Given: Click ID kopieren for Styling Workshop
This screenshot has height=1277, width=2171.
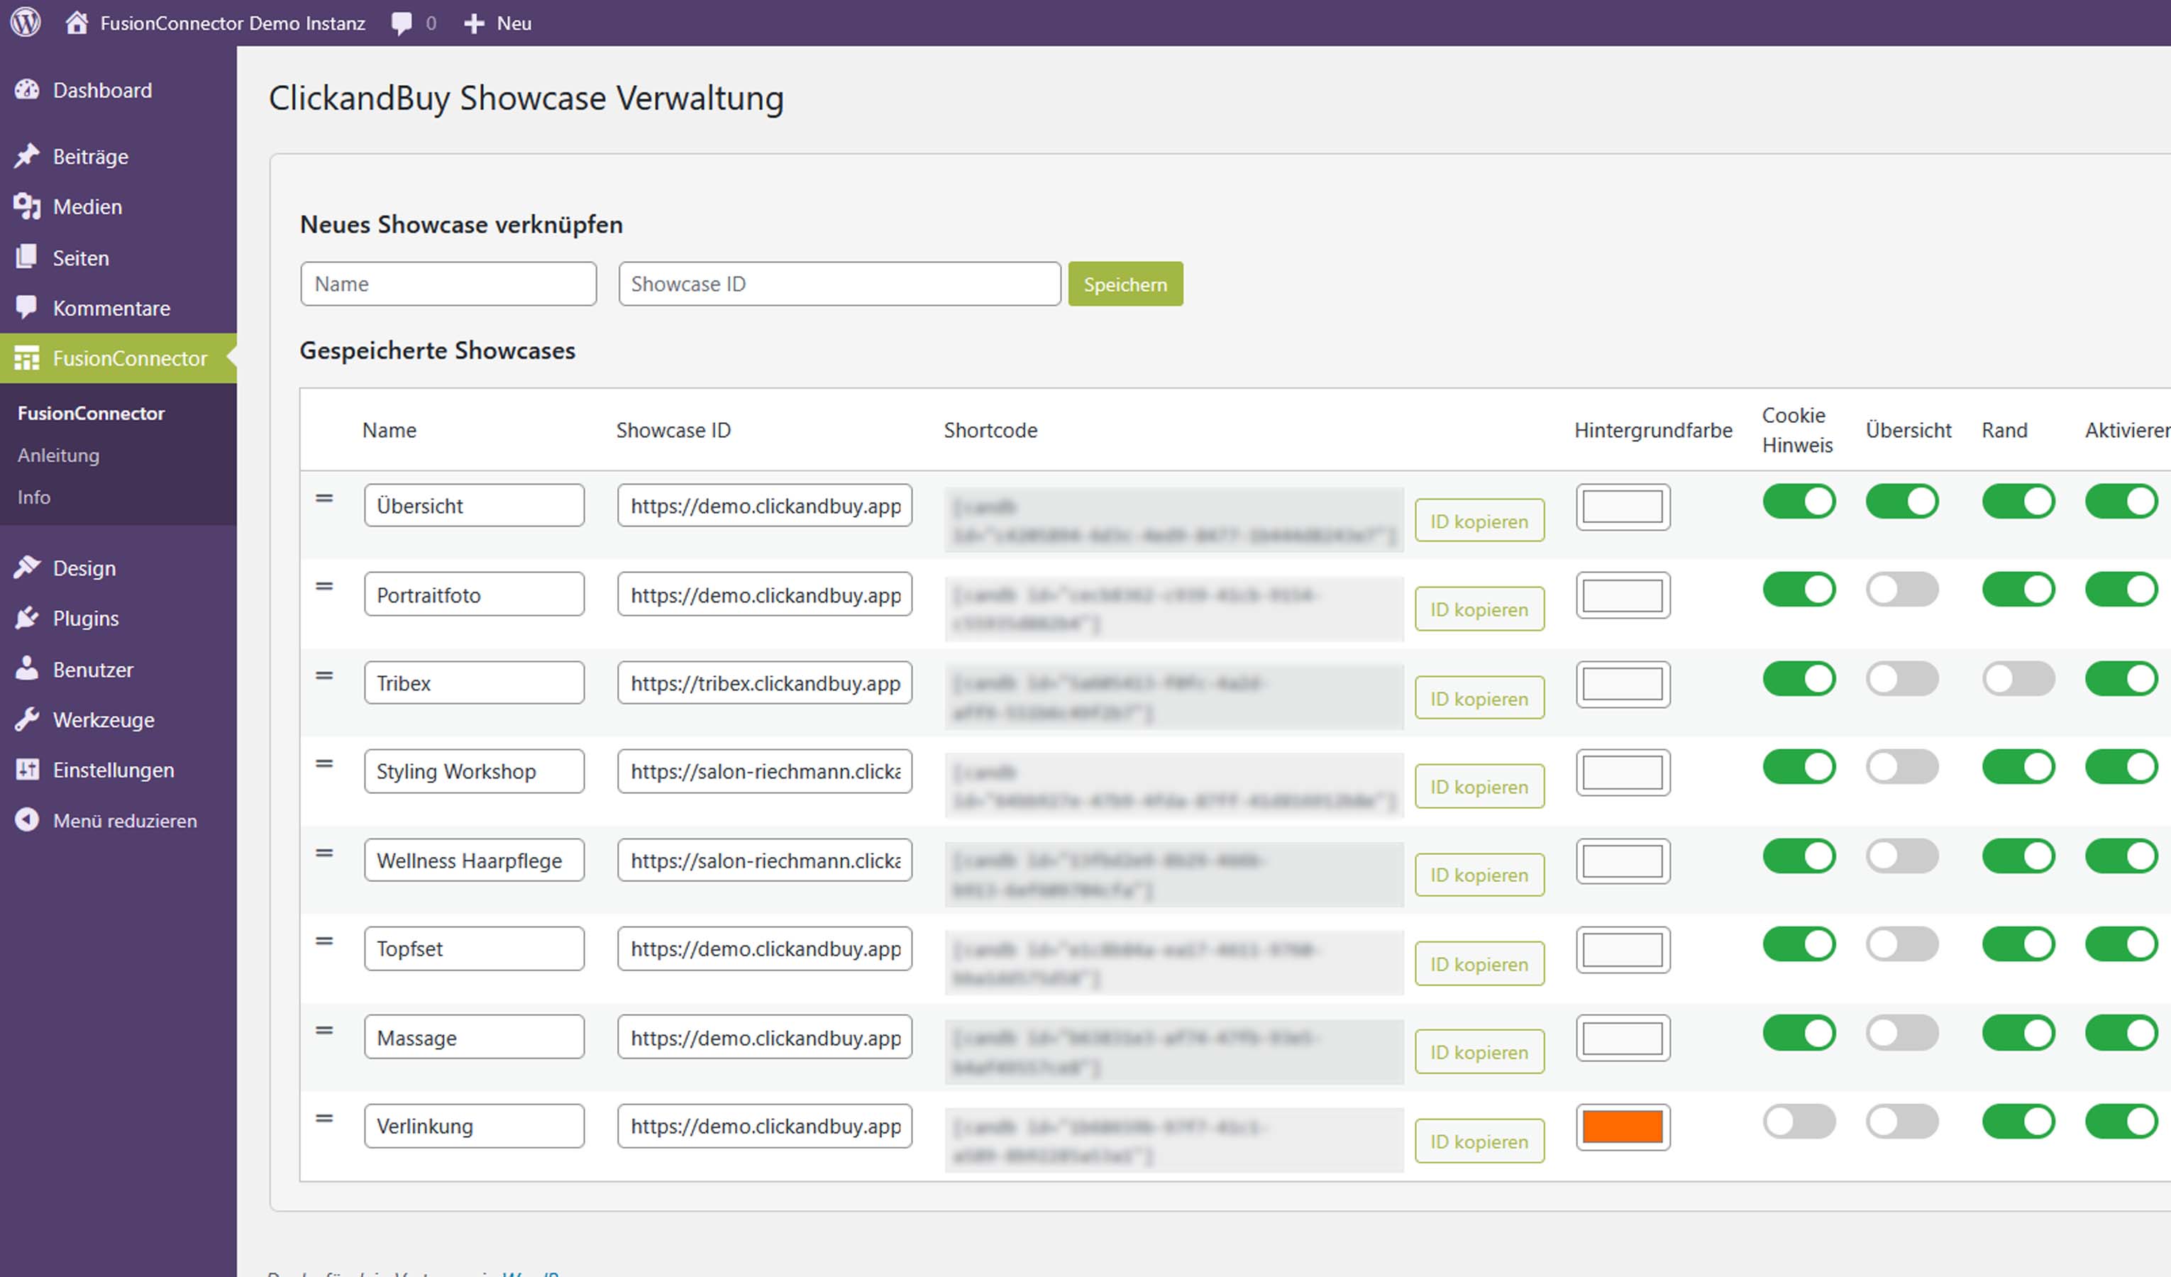Looking at the screenshot, I should [x=1479, y=787].
